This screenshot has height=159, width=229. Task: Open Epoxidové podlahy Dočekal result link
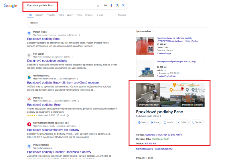tap(61, 152)
